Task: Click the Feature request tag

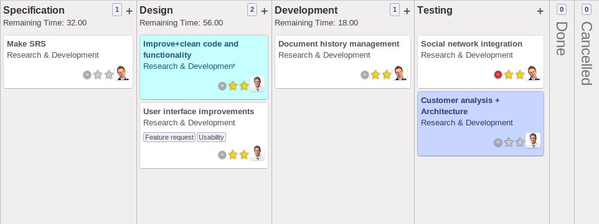Action: pyautogui.click(x=169, y=137)
